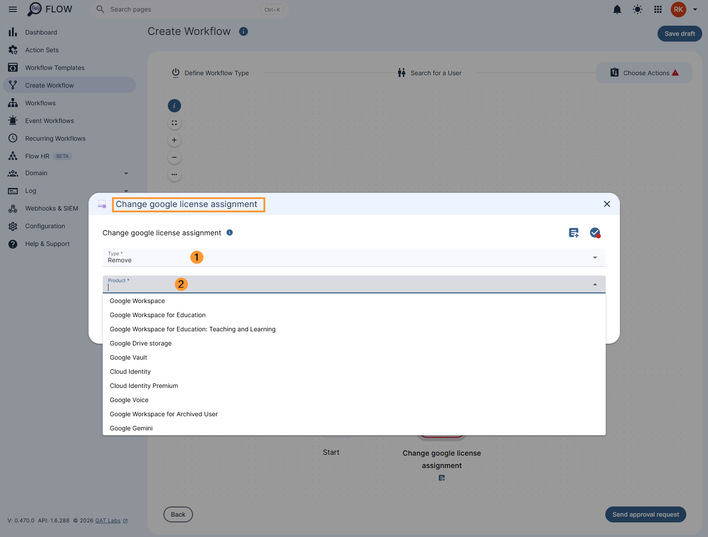
Task: Click the Workflows hierarchy icon
Action: click(x=13, y=103)
